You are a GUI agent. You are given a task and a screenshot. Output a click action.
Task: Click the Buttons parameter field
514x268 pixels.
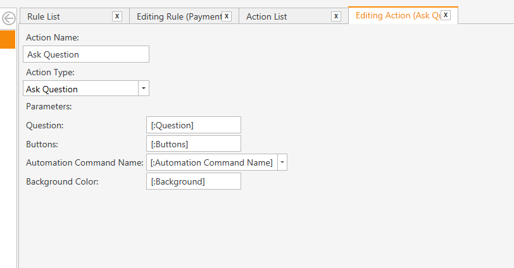pos(194,143)
